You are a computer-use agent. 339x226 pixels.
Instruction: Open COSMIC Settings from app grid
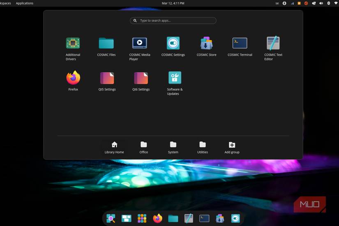[173, 47]
